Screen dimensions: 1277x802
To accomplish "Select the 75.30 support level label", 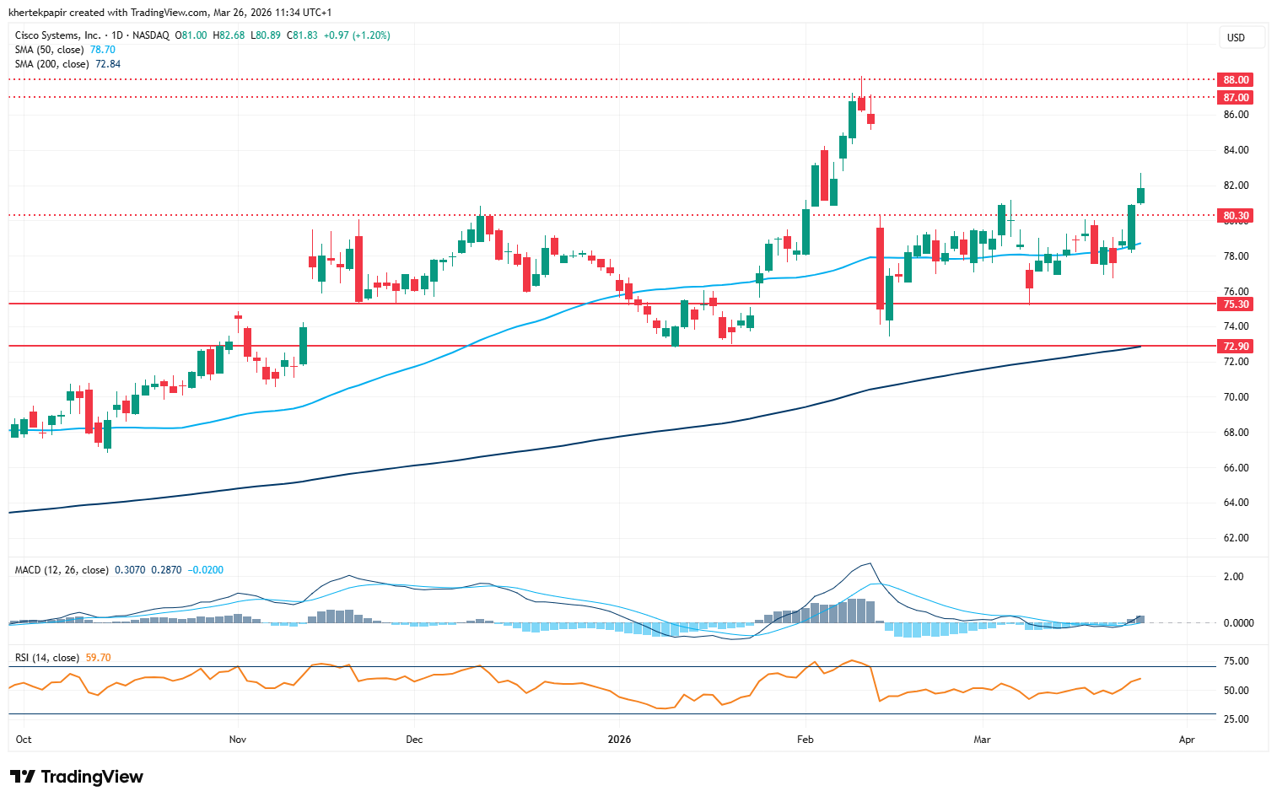I will click(x=1236, y=304).
